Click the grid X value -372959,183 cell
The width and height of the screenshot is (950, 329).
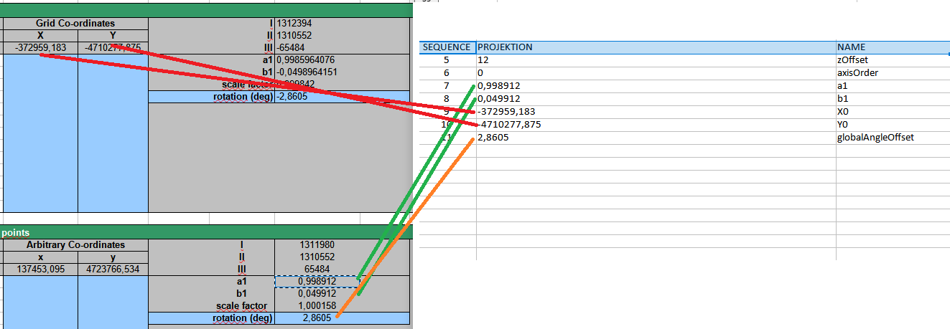(x=41, y=48)
